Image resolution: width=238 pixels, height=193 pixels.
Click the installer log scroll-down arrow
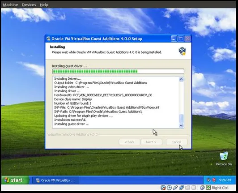(x=181, y=125)
